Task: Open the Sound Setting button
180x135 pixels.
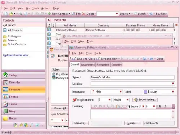Action: pyautogui.click(x=145, y=100)
